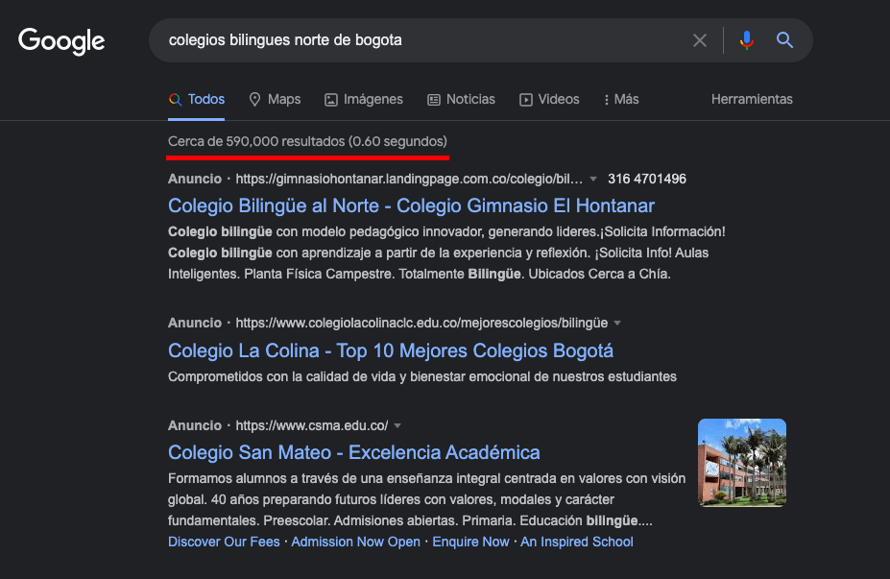The height and width of the screenshot is (579, 890).
Task: Select the Todos tab
Action: (x=197, y=99)
